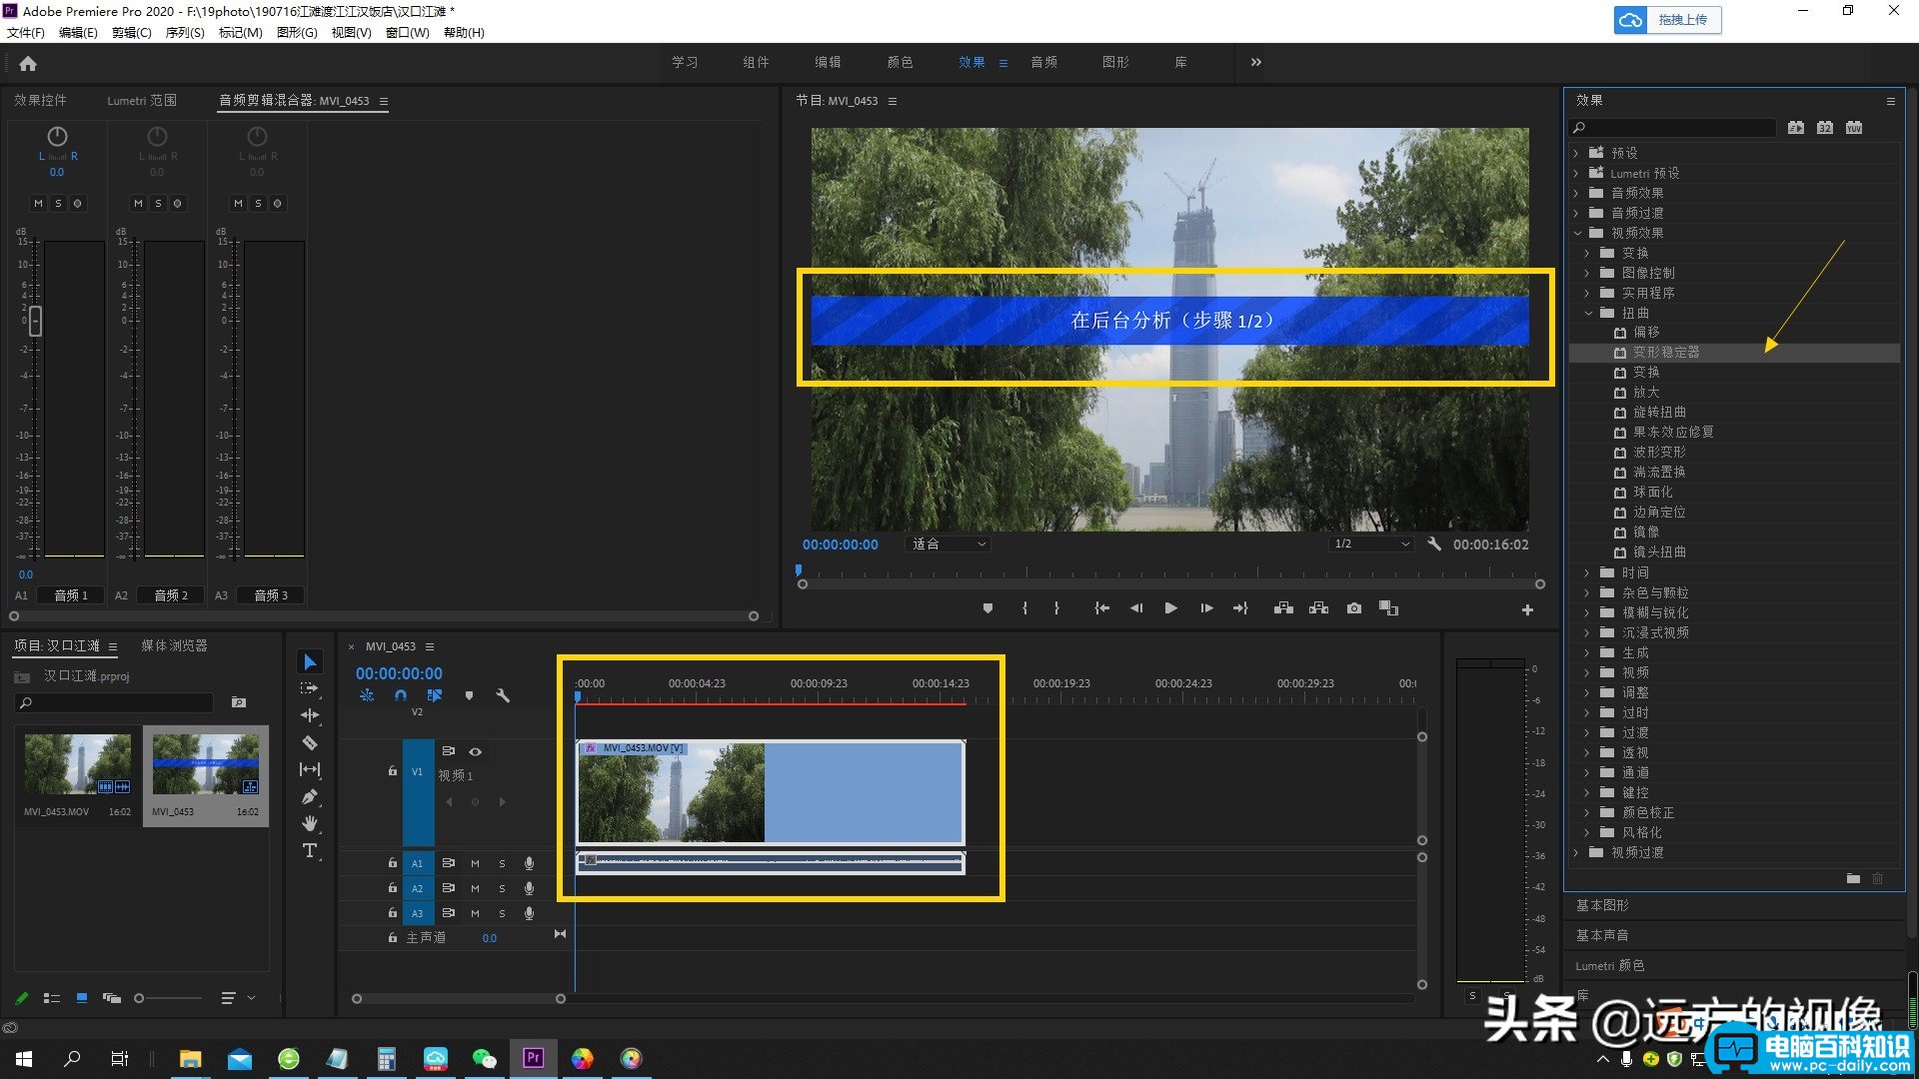
Task: Export frame with camera icon
Action: pyautogui.click(x=1354, y=608)
